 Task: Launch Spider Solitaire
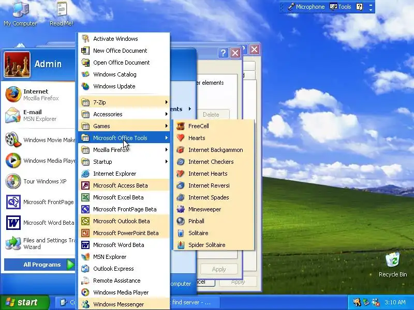213,244
